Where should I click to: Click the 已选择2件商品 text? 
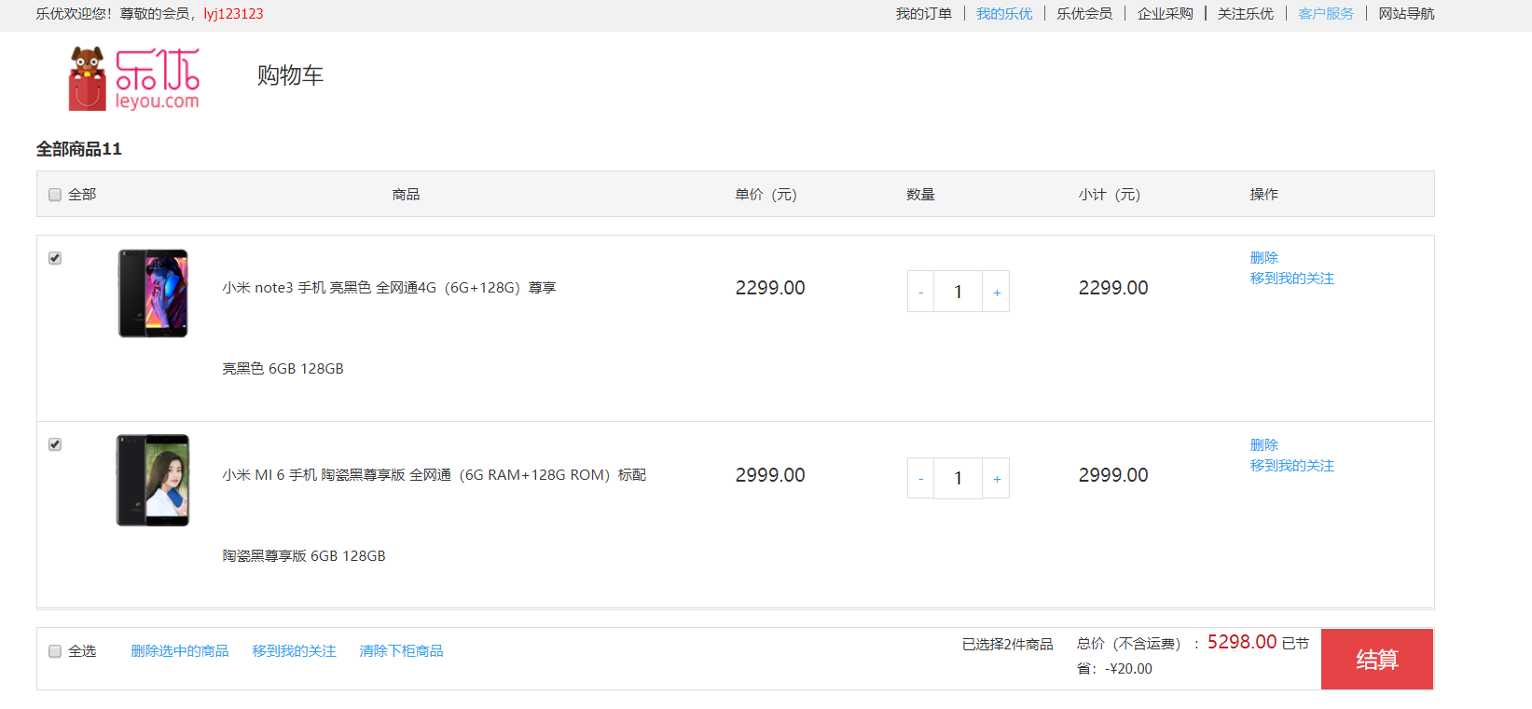pos(1008,645)
